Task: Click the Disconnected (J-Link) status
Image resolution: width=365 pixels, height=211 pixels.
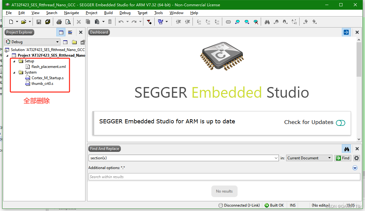Action: (x=239, y=205)
